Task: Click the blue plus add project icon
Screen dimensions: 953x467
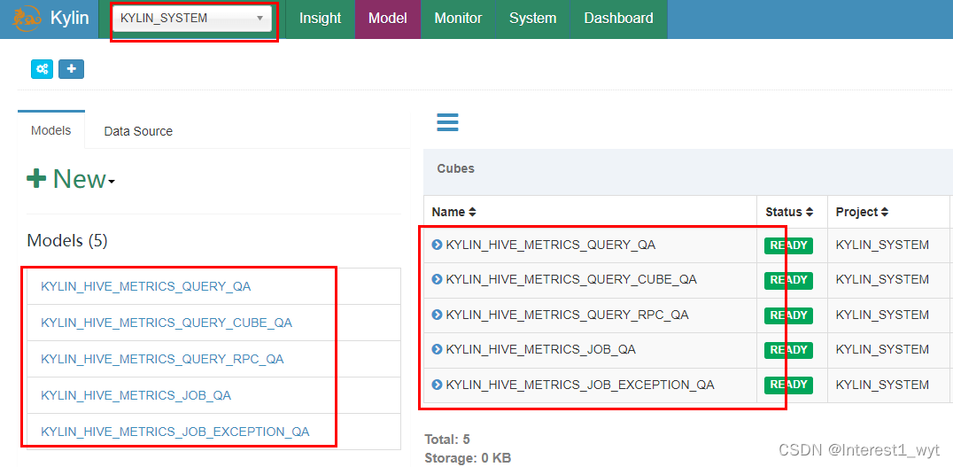Action: [71, 69]
